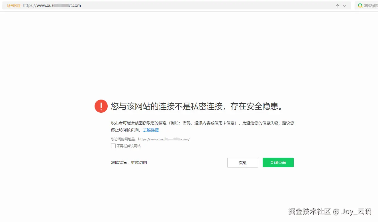This screenshot has height=222, width=378.
Task: Click the URL in the address bar
Action: pos(51,5)
